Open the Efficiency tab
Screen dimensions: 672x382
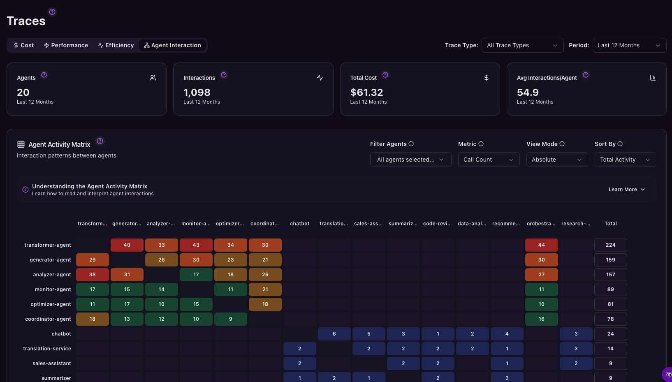(116, 45)
